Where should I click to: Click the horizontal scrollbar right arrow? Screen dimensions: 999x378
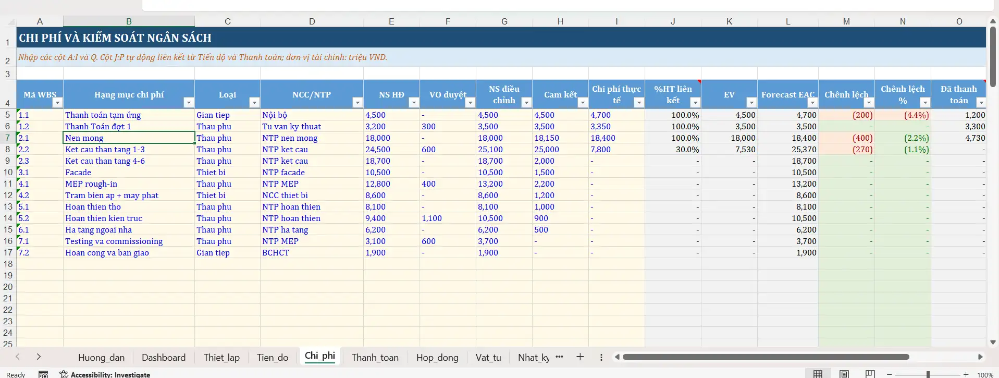click(980, 357)
